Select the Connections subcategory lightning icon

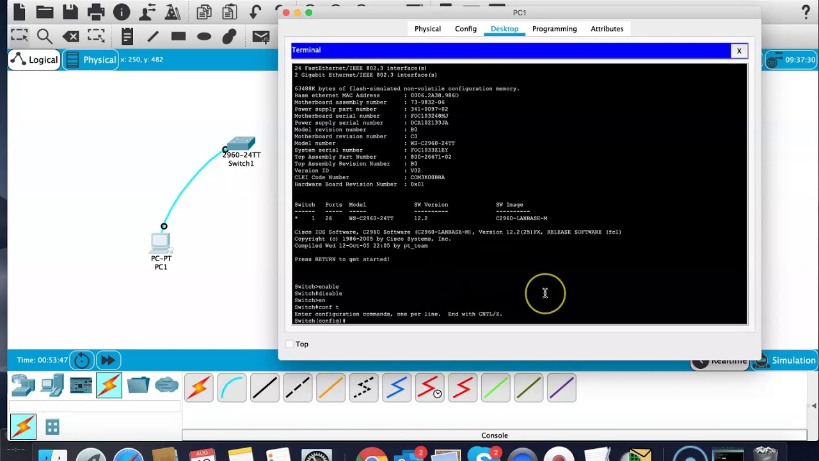coord(23,427)
